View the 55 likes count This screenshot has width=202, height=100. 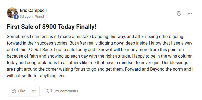[x=34, y=91]
